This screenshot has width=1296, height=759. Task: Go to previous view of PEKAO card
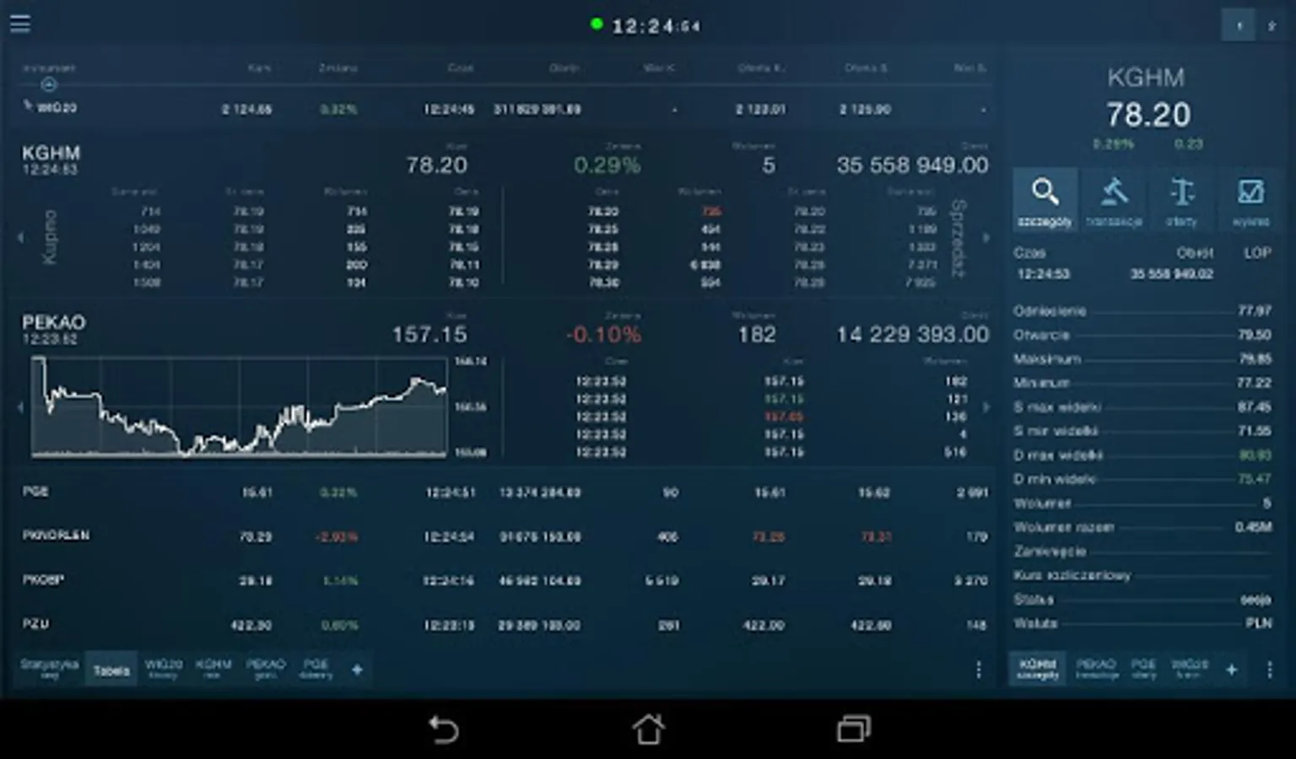click(x=21, y=407)
